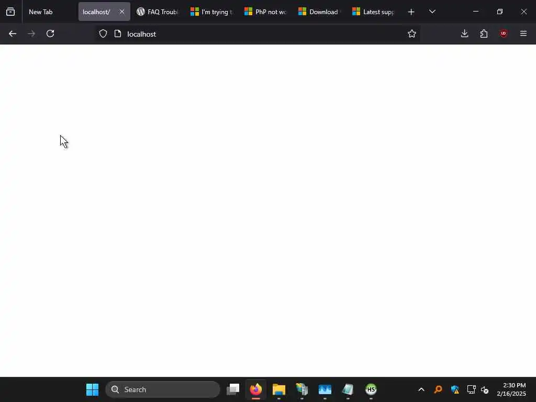Open the Windows Start menu

point(92,389)
